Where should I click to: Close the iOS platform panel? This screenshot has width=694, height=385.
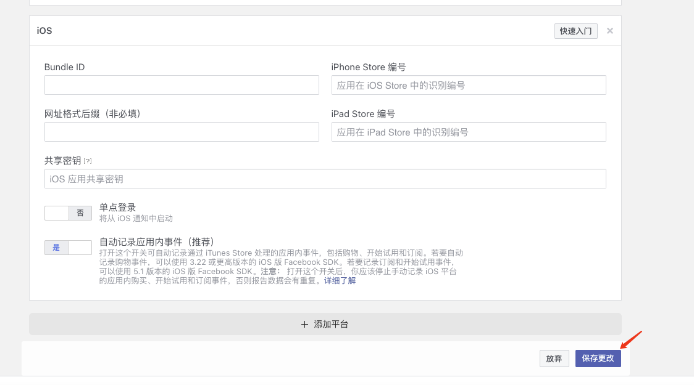click(x=610, y=31)
